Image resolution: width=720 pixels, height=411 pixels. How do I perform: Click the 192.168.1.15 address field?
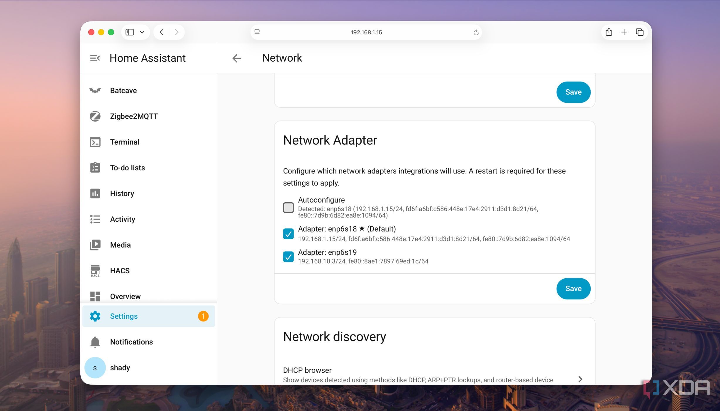tap(366, 32)
